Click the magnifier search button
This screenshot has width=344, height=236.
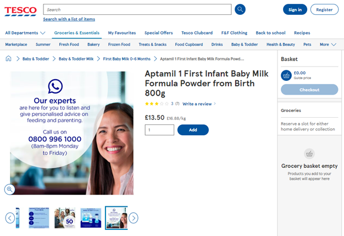pos(240,9)
